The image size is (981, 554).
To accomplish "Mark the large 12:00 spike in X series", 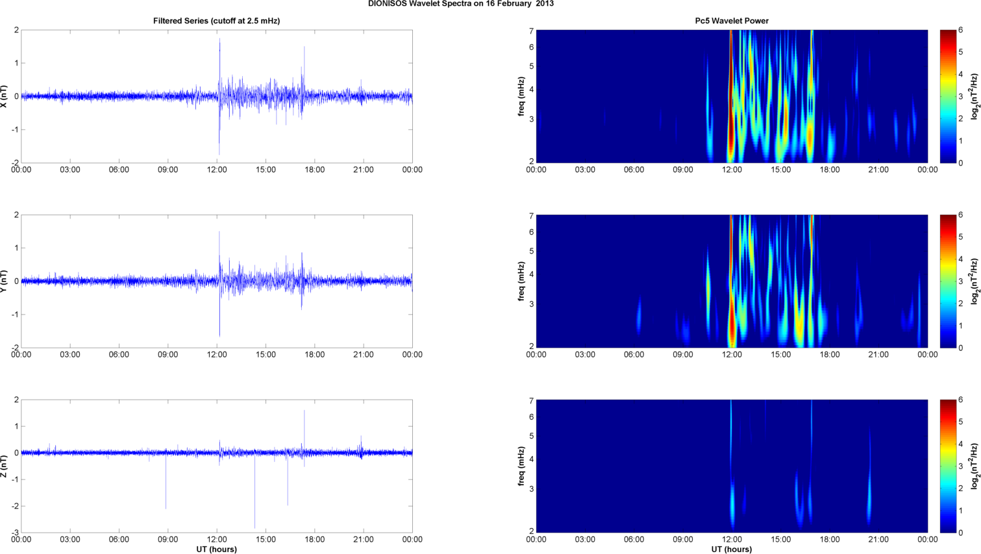I will 219,96.
